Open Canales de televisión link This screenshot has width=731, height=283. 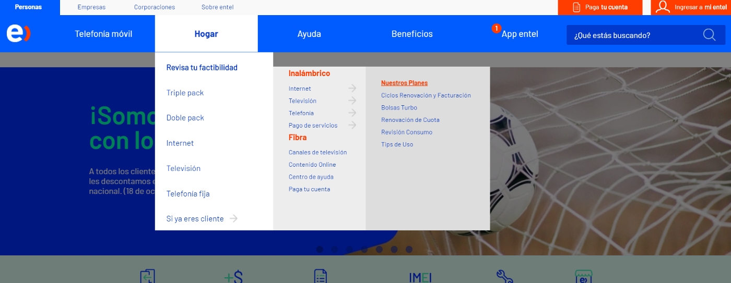click(x=317, y=152)
